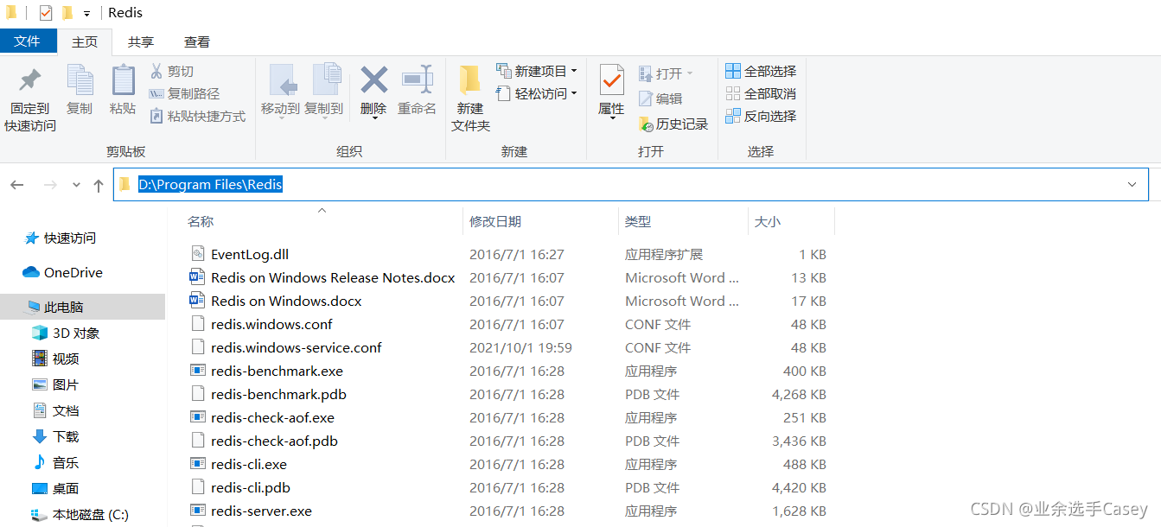The height and width of the screenshot is (527, 1161).
Task: Click the Edit (编辑) ribbon button
Action: point(660,98)
